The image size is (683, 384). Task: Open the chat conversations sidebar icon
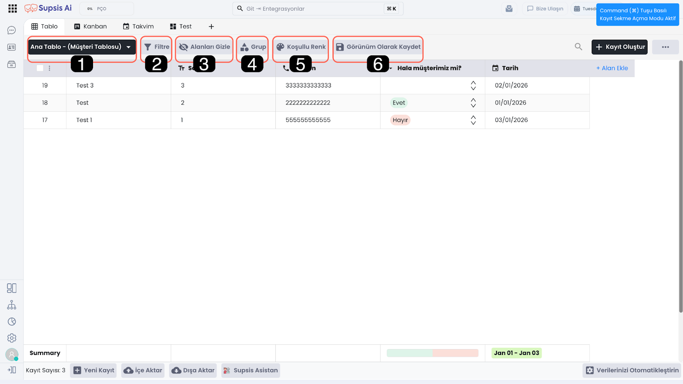click(12, 30)
